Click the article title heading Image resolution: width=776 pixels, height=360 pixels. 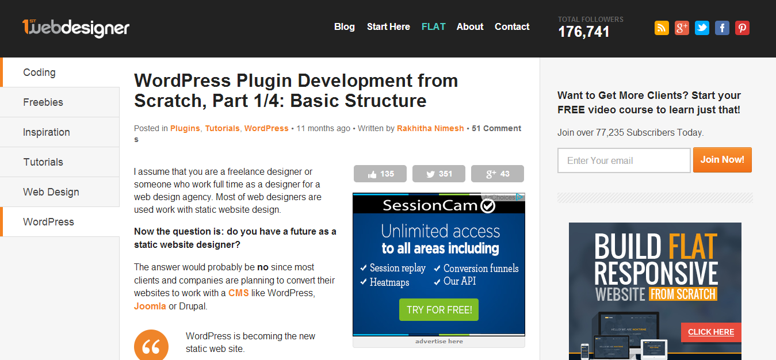[x=296, y=90]
